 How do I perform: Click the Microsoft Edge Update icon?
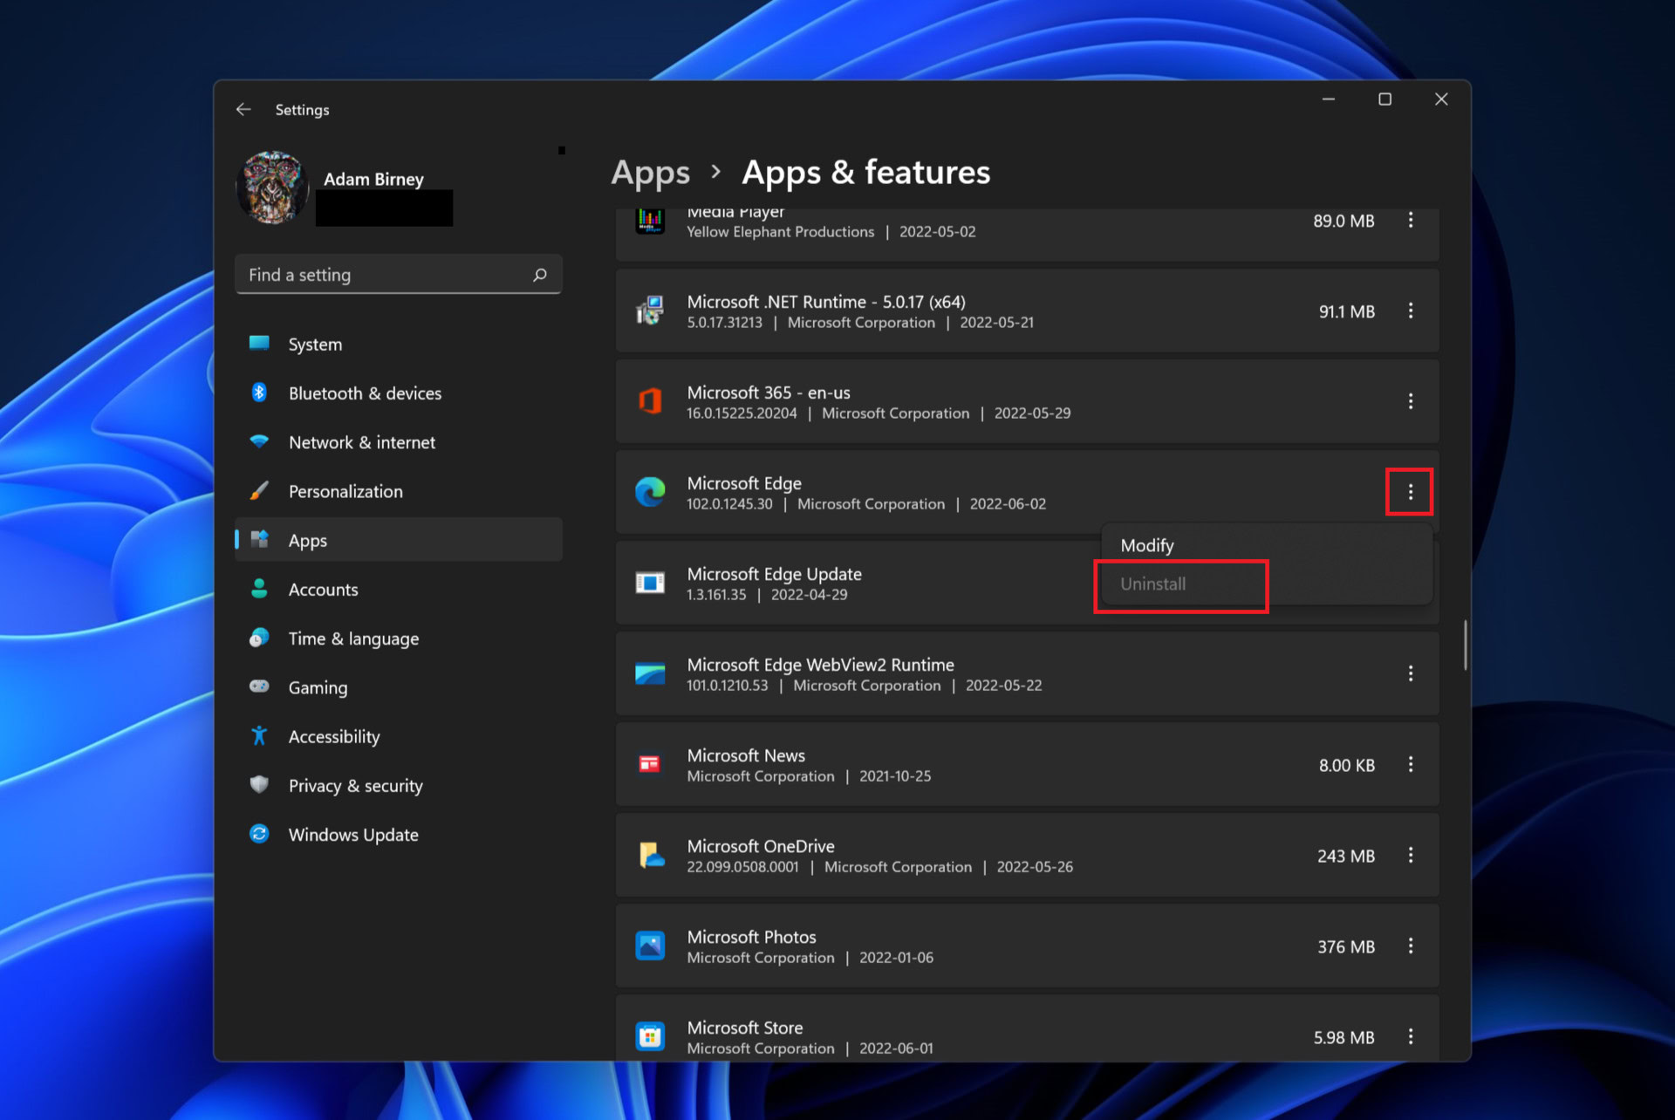pyautogui.click(x=650, y=583)
